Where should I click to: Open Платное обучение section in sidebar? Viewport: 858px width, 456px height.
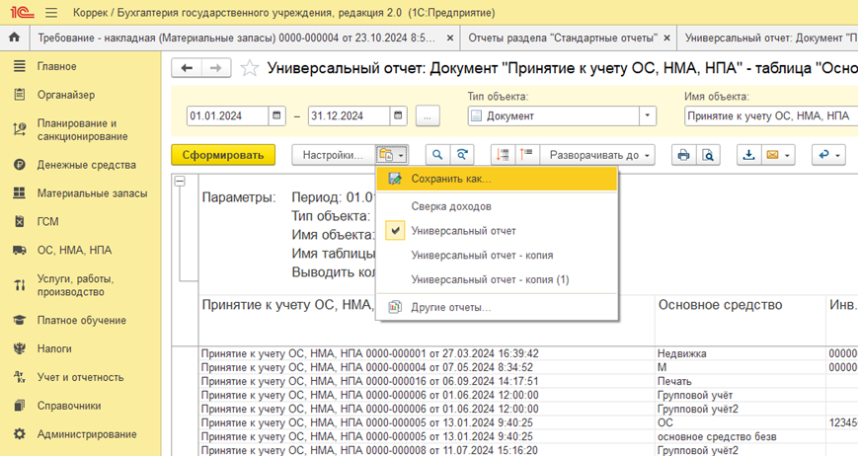click(80, 320)
